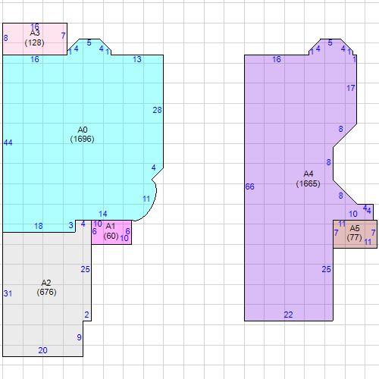
Task: Click the 5 dimension atop A4's bump
Action: [330, 43]
